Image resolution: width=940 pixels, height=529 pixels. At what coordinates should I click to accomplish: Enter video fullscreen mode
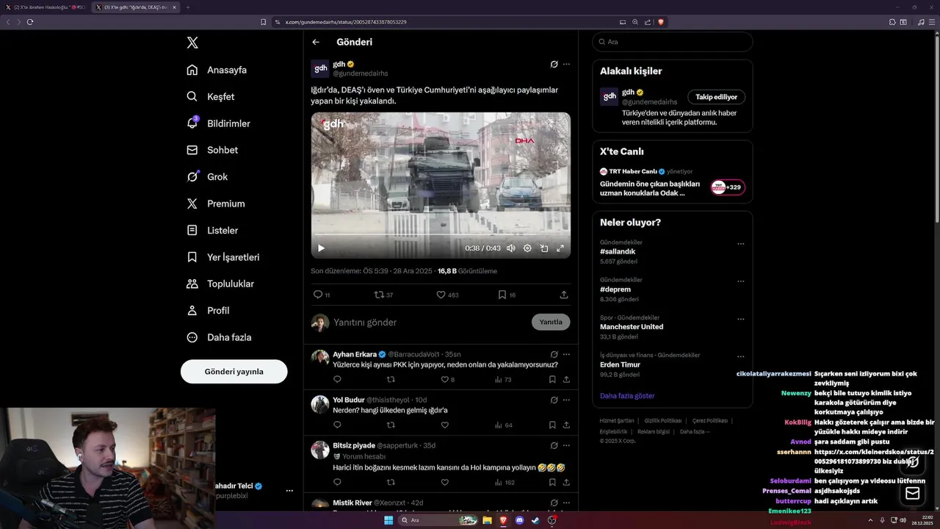tap(560, 248)
